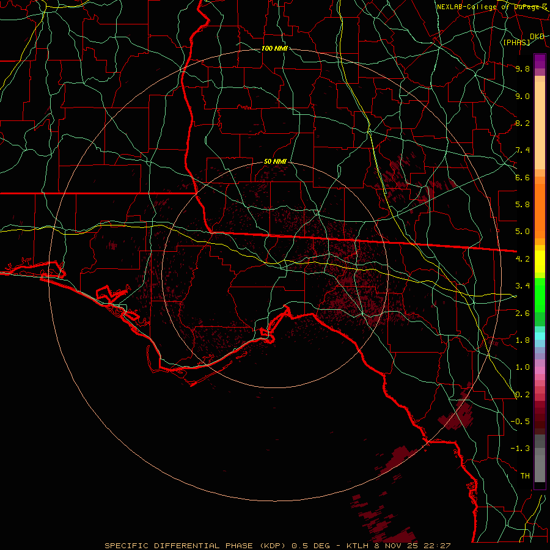Pick the light peach swatch in the color bar
The height and width of the screenshot is (550, 550).
pos(540,127)
